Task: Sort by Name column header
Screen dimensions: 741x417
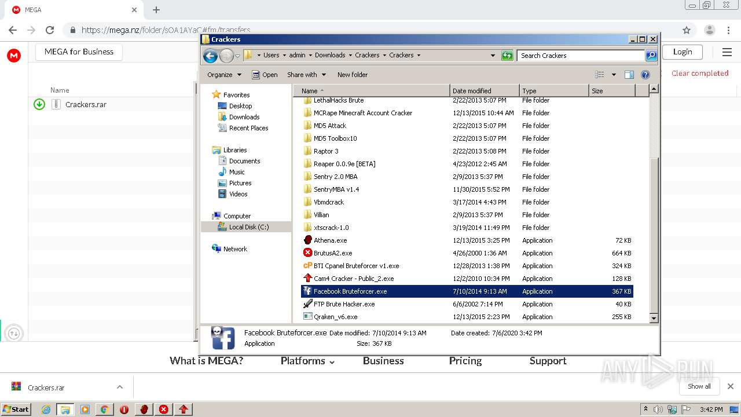Action: point(371,91)
